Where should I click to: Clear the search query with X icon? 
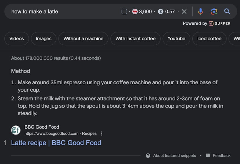[x=184, y=11]
